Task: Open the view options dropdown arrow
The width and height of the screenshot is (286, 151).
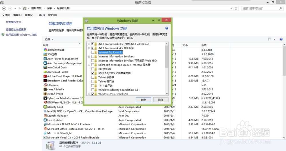Action: pyautogui.click(x=274, y=39)
